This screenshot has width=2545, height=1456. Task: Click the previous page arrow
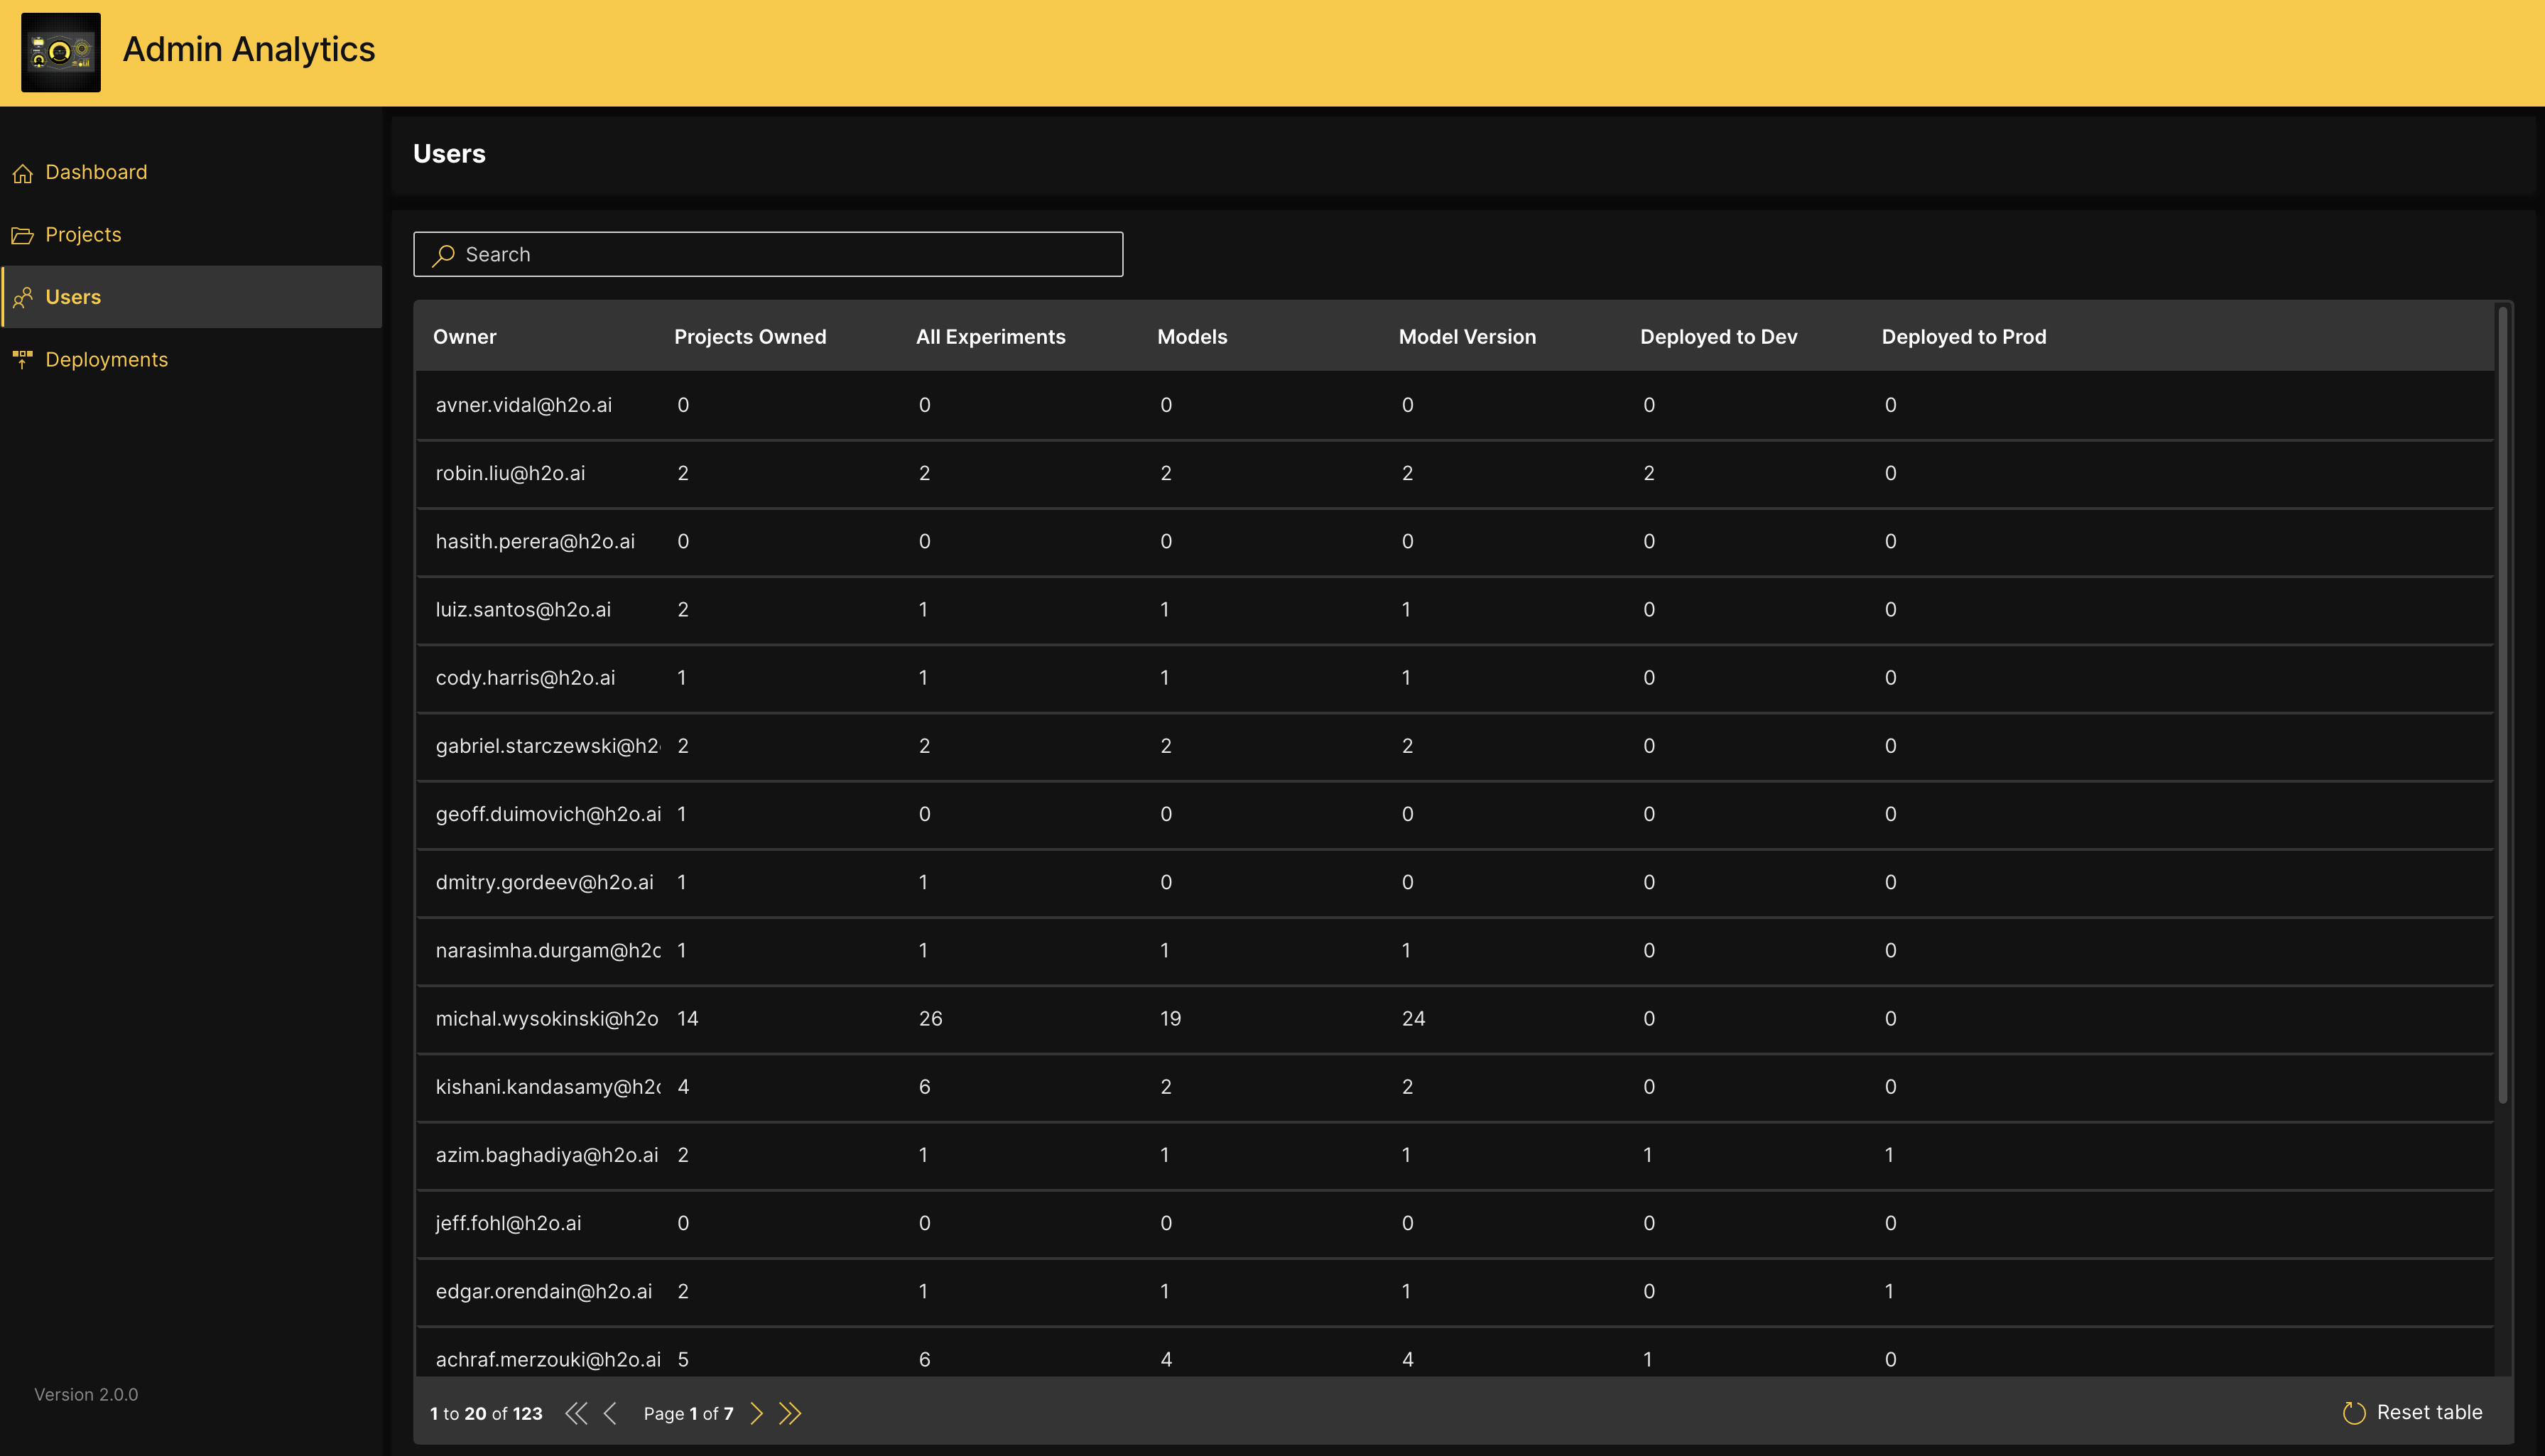(611, 1413)
